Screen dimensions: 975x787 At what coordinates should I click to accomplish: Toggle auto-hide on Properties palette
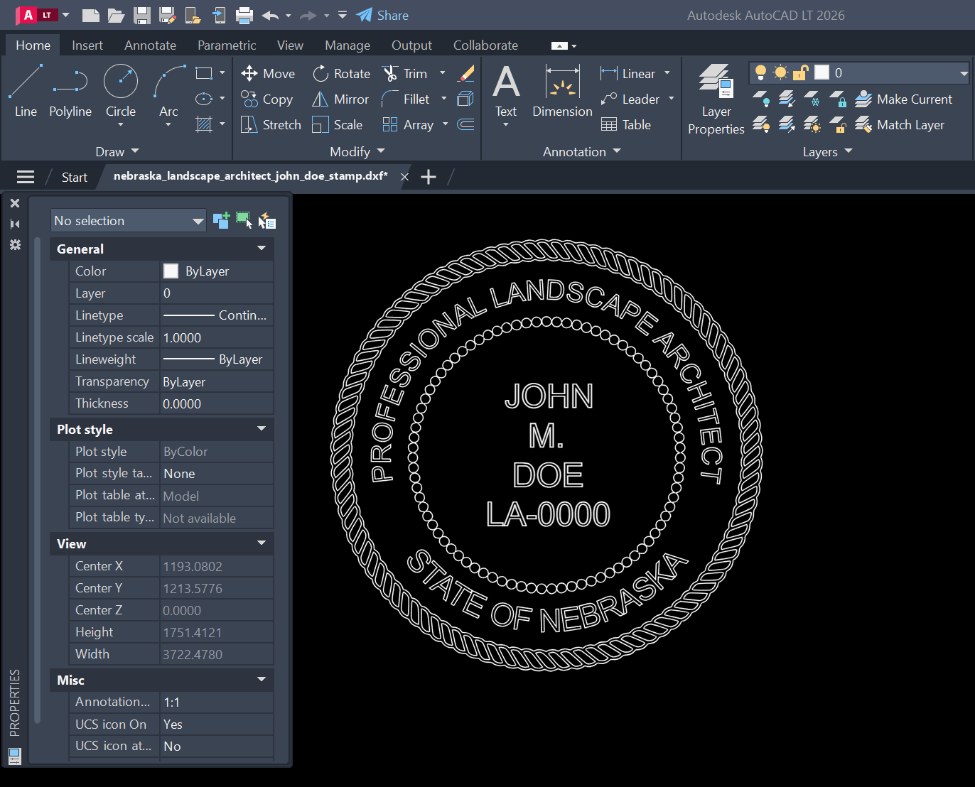pos(15,224)
